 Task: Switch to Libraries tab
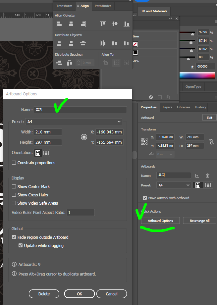coord(183,107)
